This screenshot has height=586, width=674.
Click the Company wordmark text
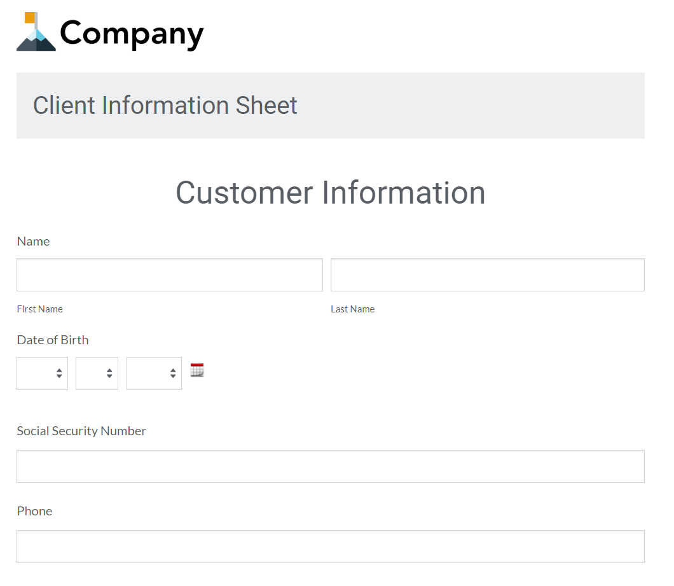pyautogui.click(x=132, y=34)
